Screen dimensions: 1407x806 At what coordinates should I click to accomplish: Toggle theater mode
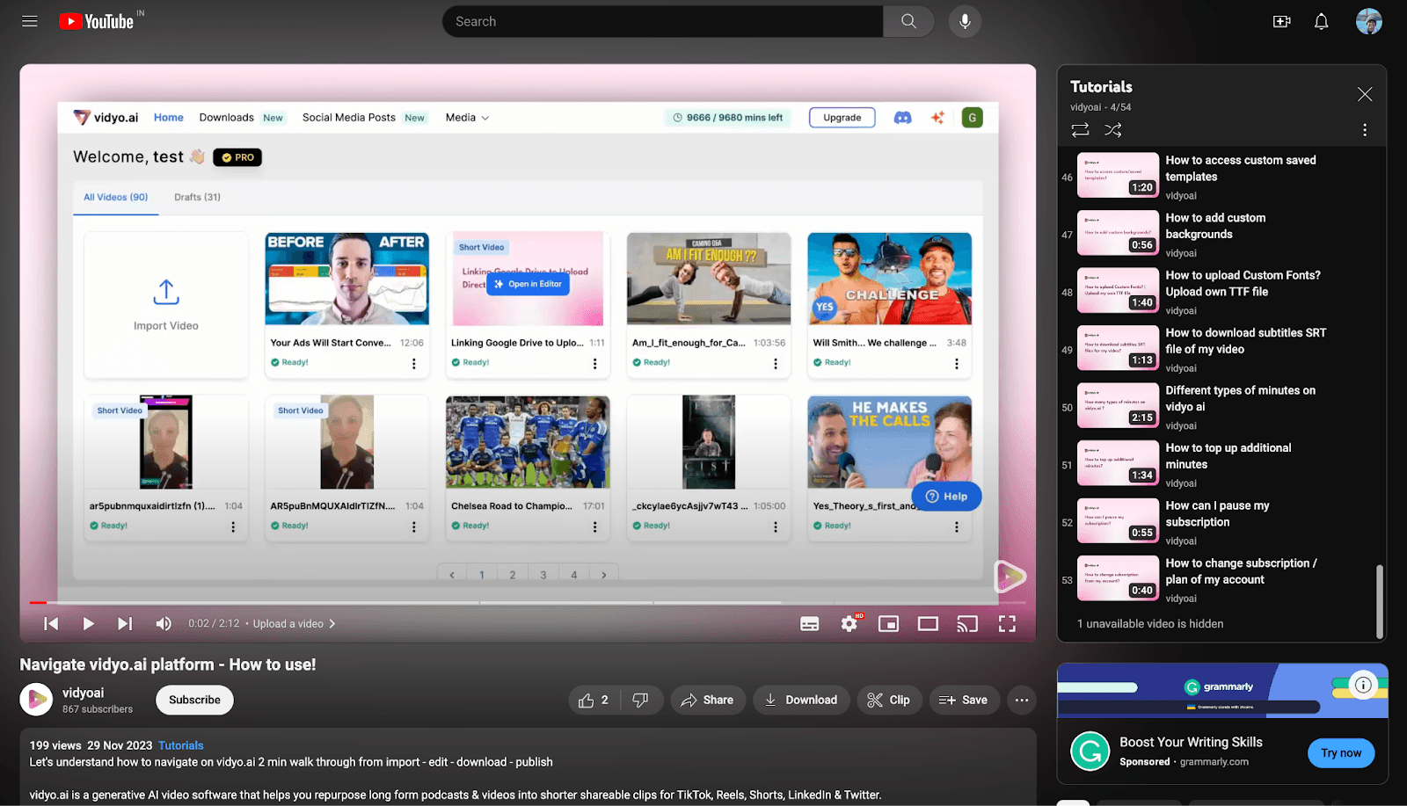click(x=928, y=623)
